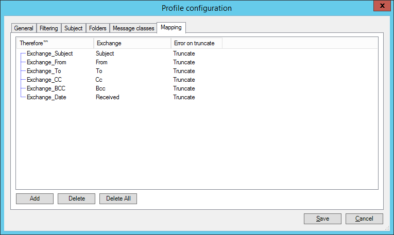Open the Message classes tab

click(133, 28)
